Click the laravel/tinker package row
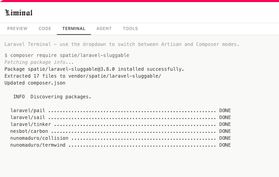 click(121, 125)
